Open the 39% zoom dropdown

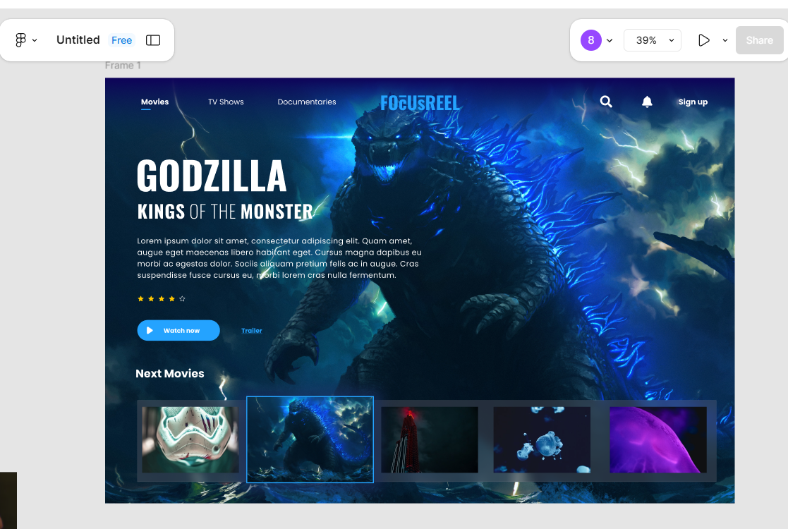click(653, 40)
